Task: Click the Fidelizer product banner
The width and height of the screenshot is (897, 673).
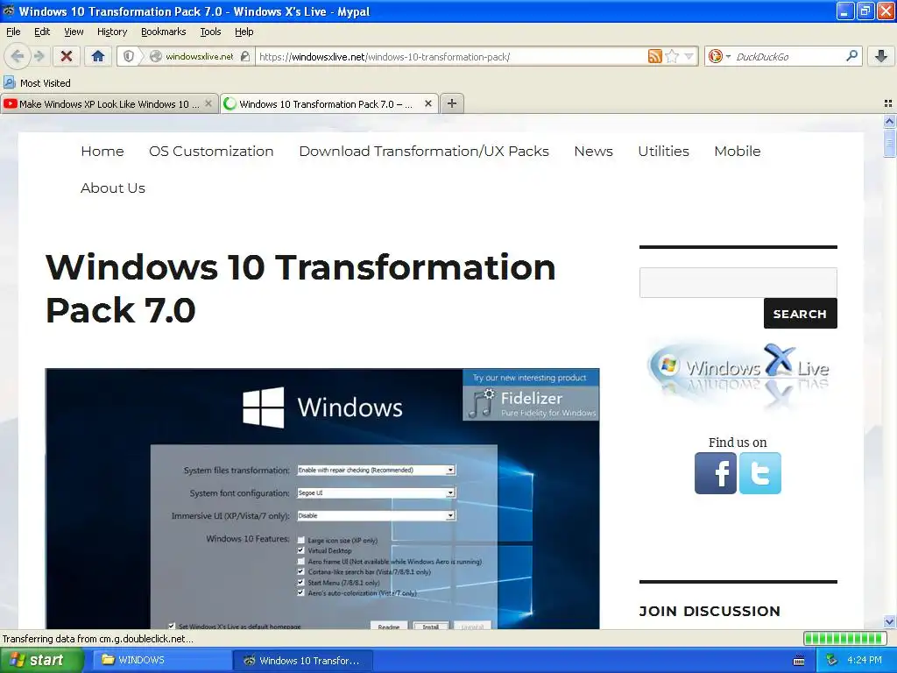Action: coord(531,395)
